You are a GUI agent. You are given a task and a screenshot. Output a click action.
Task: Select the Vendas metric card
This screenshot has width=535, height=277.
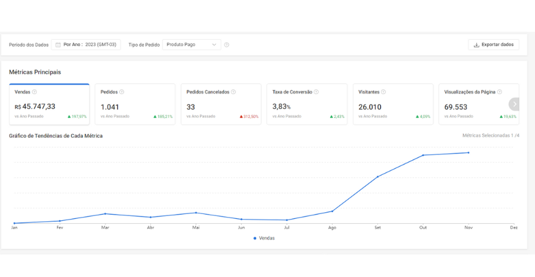[50, 104]
